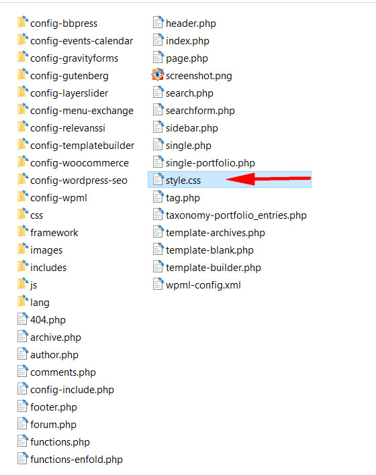Select the taxonomy-portfolio_entries.php file name
Screen dimensions: 376x475
(x=236, y=215)
